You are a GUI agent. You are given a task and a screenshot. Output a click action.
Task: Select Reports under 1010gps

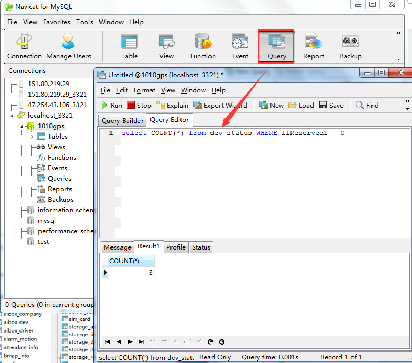click(59, 189)
